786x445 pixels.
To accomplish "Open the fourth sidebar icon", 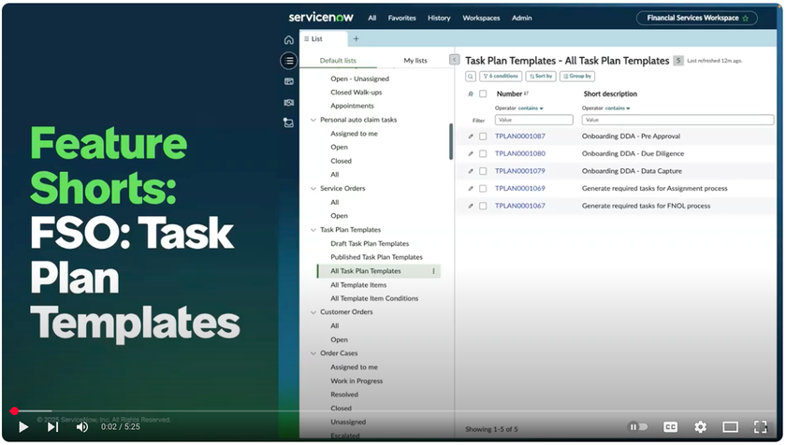I will click(x=289, y=102).
